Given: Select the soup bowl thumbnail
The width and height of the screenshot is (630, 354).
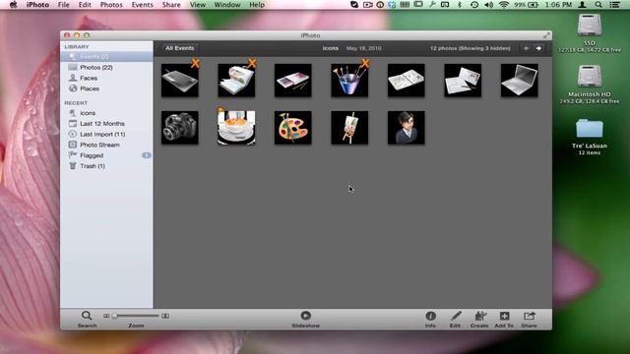Looking at the screenshot, I should 236,128.
